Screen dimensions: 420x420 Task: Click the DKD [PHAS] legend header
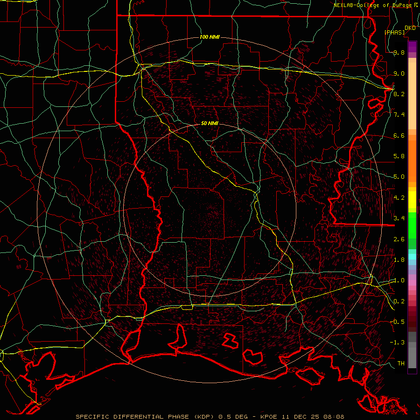coord(399,30)
